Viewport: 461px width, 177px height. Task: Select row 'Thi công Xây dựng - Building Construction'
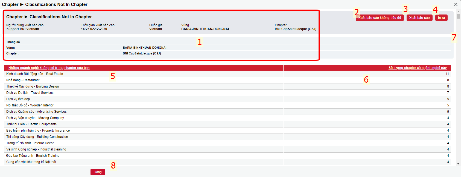(x=227, y=137)
